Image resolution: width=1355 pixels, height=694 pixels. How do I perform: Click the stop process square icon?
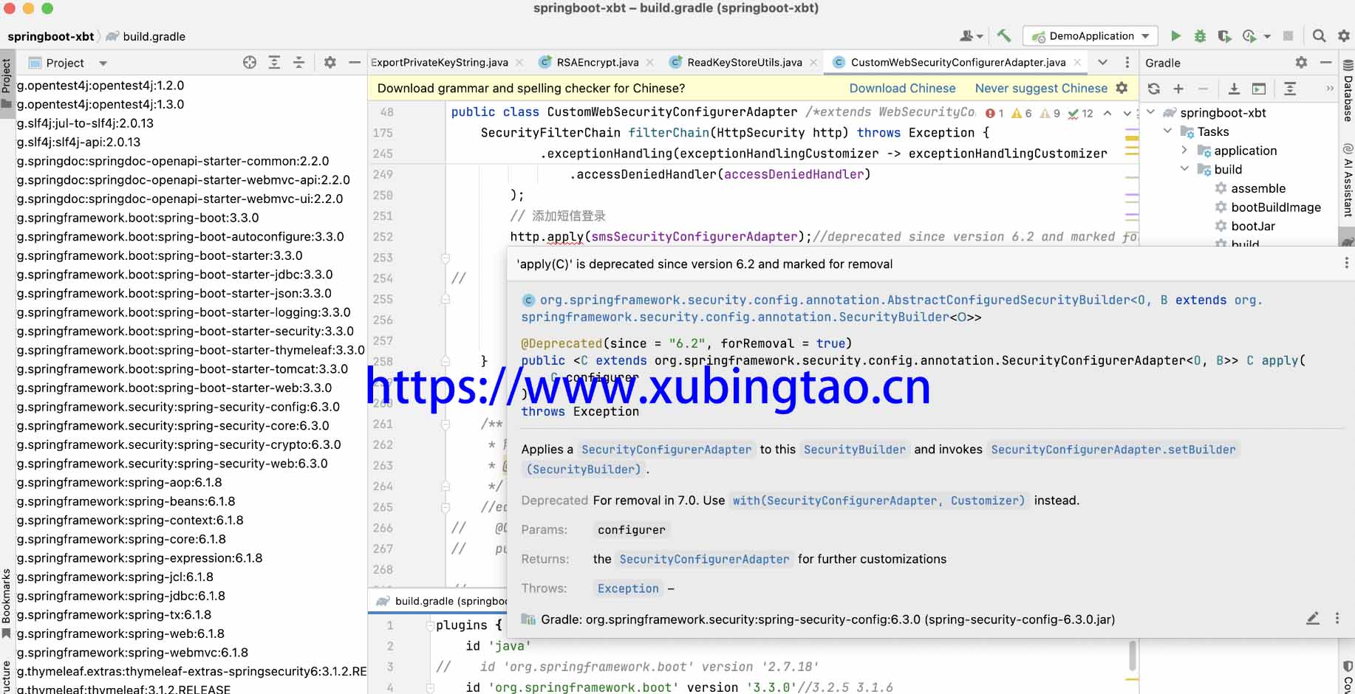click(1288, 35)
